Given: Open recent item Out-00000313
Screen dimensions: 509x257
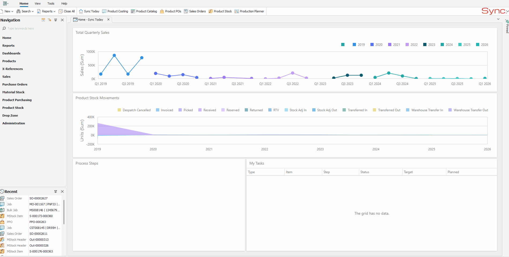Looking at the screenshot, I should click(39, 240).
